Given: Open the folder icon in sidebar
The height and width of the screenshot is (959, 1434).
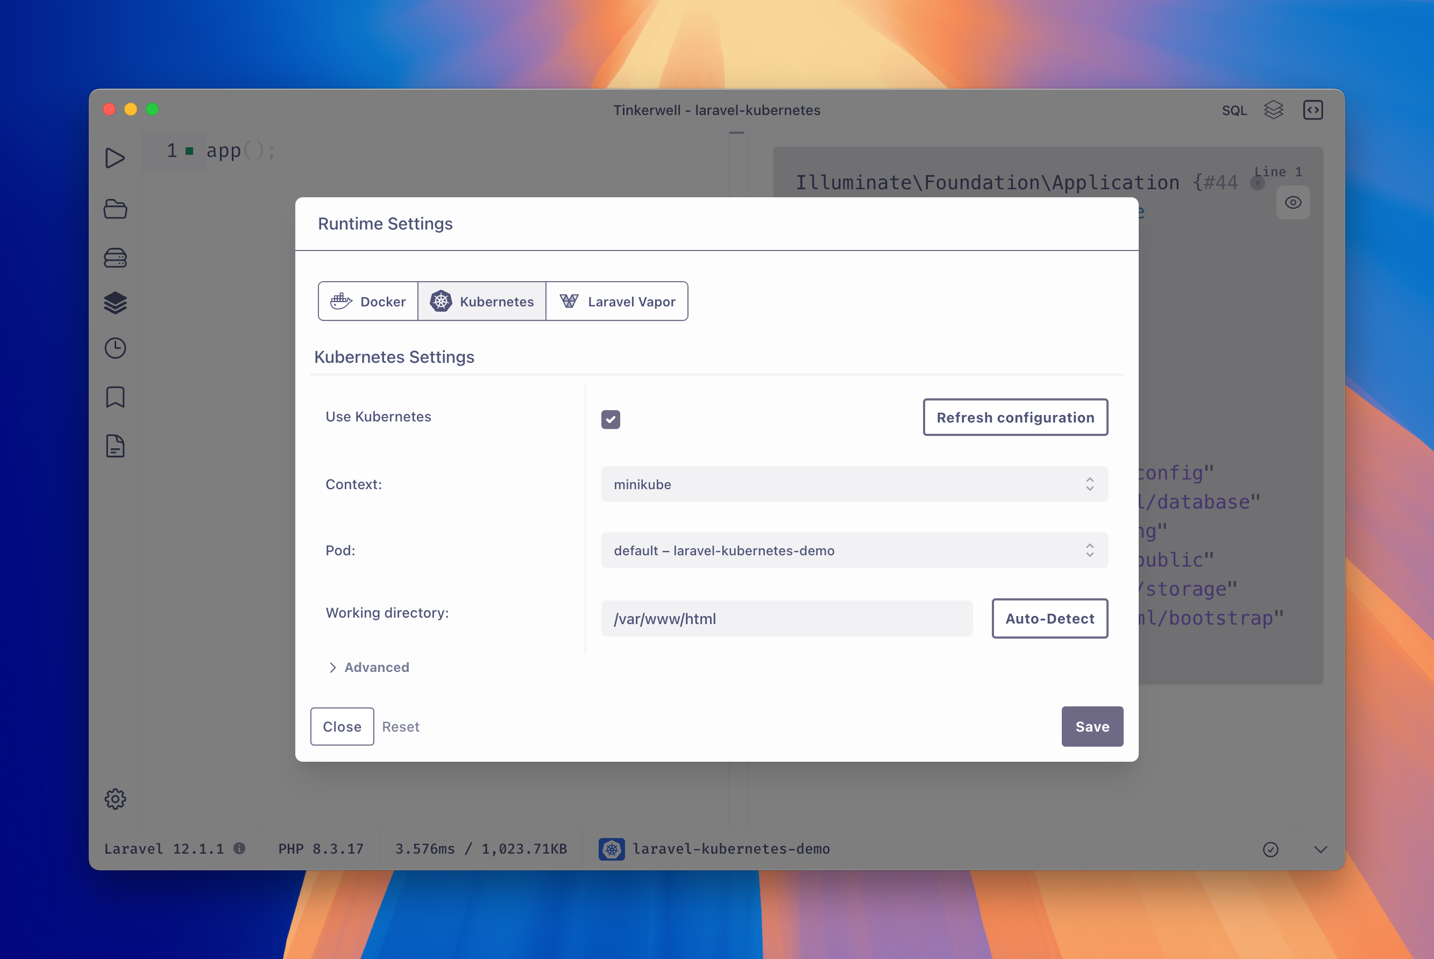Looking at the screenshot, I should 115,209.
